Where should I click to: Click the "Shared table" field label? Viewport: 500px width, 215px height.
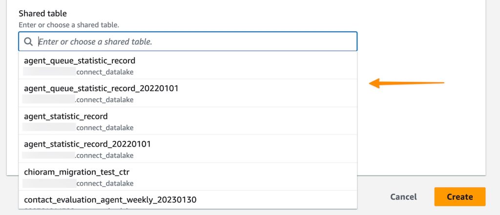[x=42, y=14]
